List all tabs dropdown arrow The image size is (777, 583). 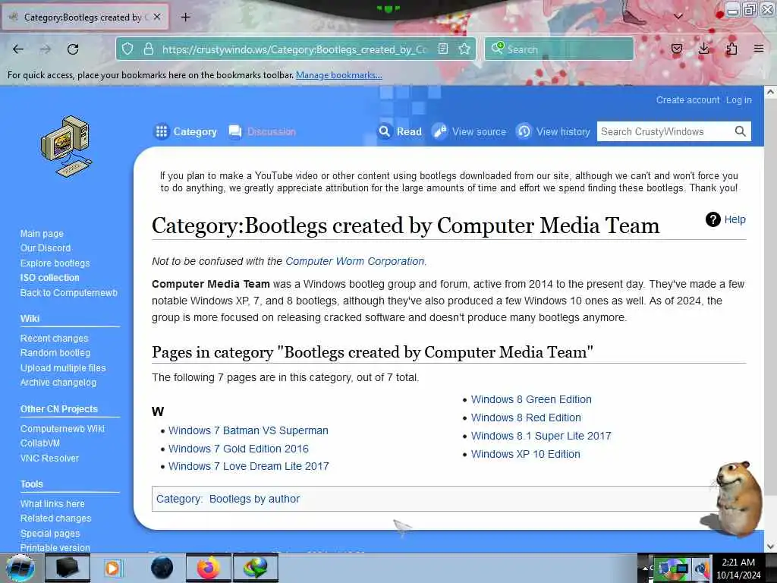coord(678,17)
